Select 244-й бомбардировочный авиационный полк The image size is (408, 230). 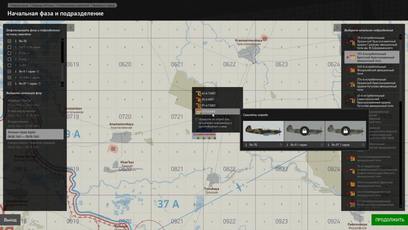(372, 193)
